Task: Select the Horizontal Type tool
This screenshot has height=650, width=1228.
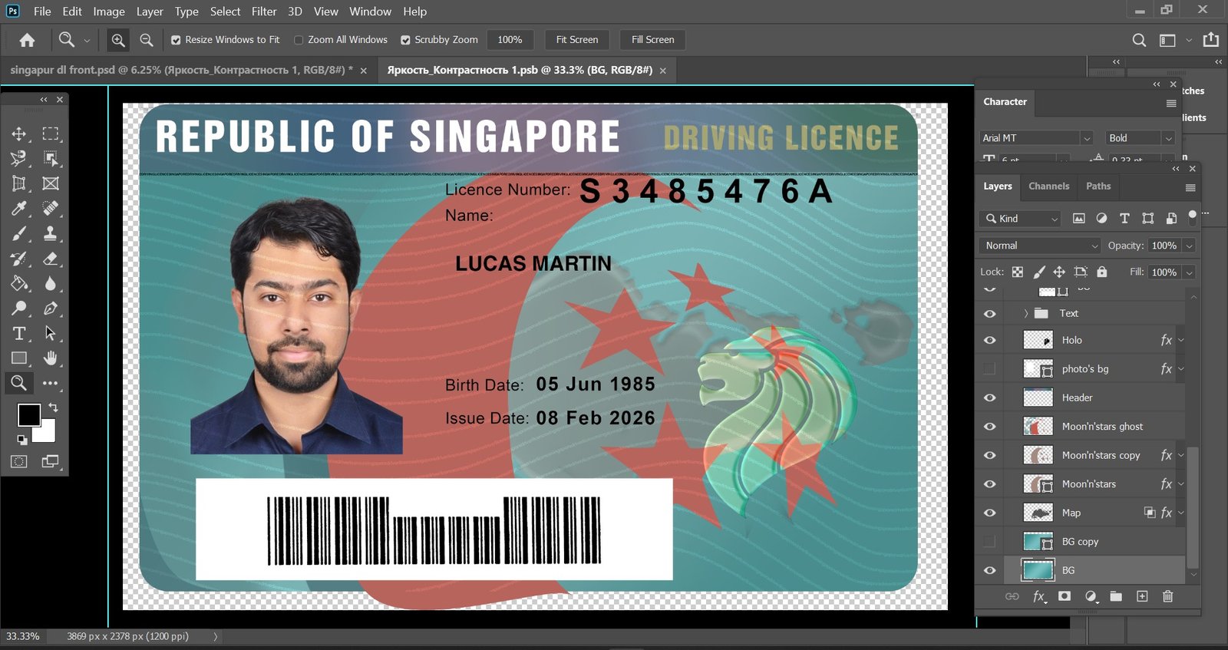Action: [x=19, y=333]
